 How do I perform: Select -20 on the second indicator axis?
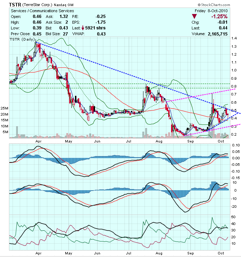click(233, 207)
